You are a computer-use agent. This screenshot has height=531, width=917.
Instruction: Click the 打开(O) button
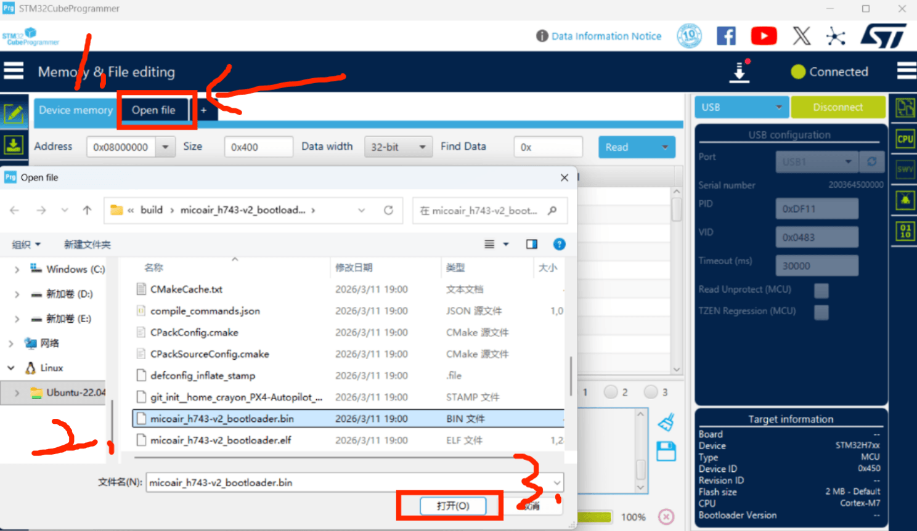(453, 505)
